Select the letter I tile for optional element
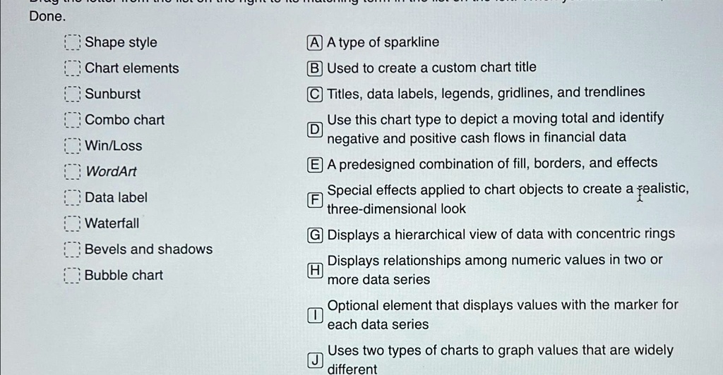 pyautogui.click(x=314, y=315)
